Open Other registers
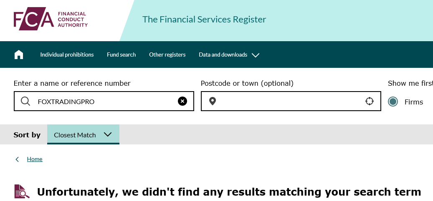Screen dimensions: 433x201 coord(167,55)
